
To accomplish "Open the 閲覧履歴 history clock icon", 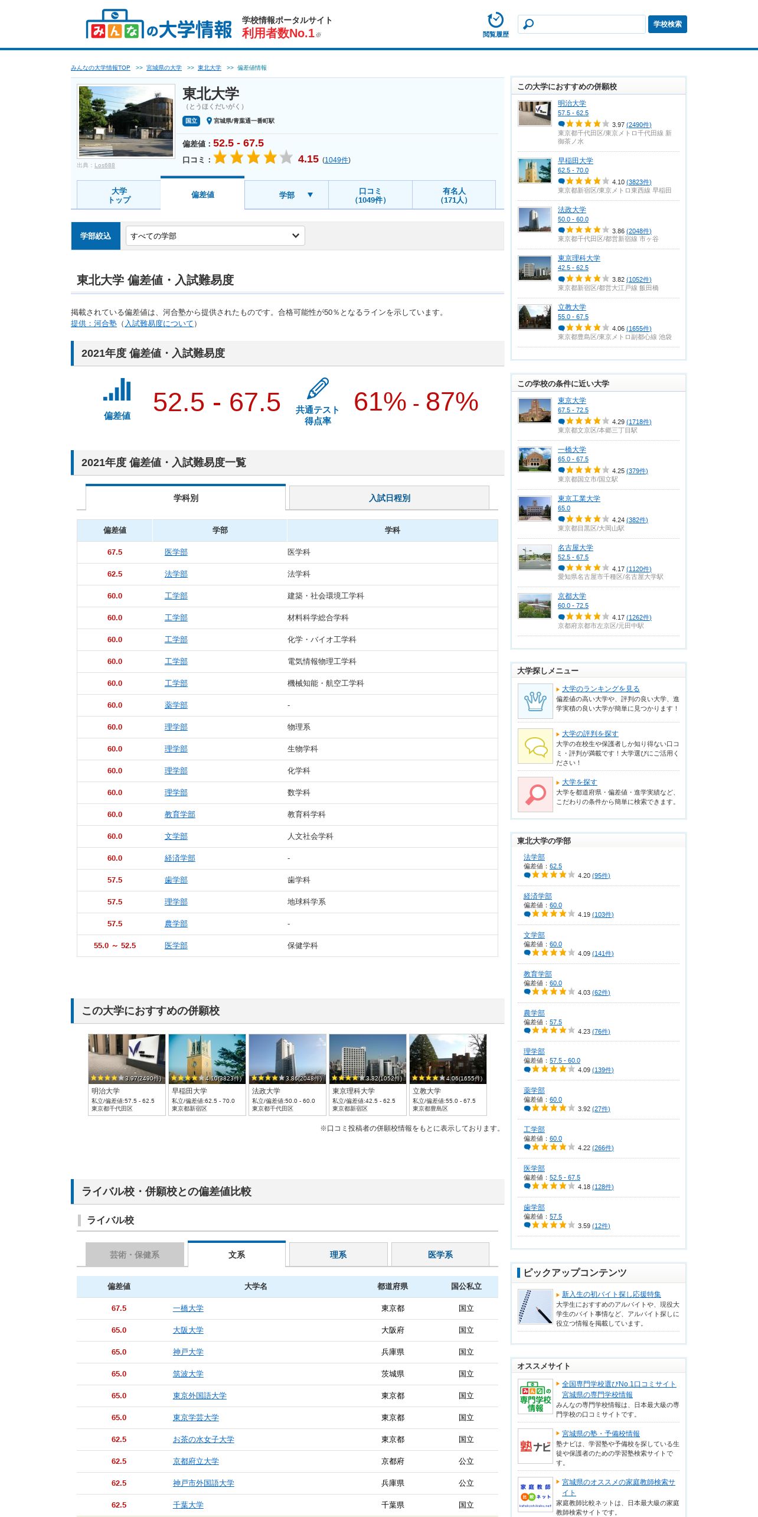I will pyautogui.click(x=495, y=20).
